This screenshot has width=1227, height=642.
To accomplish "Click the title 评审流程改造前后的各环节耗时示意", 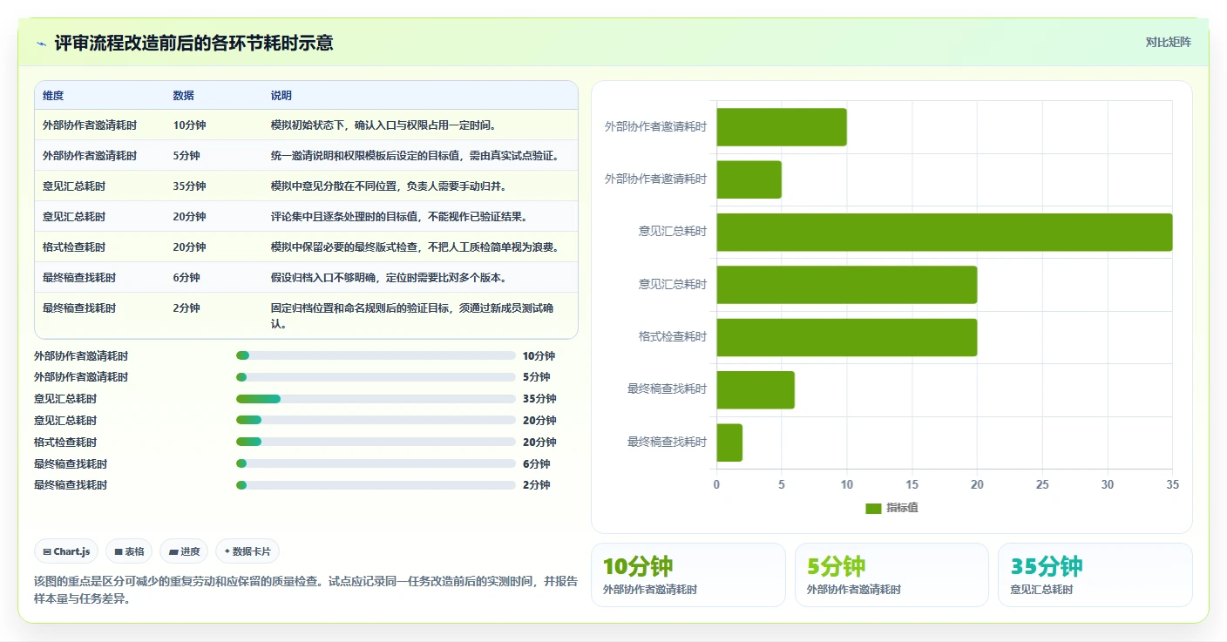I will click(x=193, y=43).
